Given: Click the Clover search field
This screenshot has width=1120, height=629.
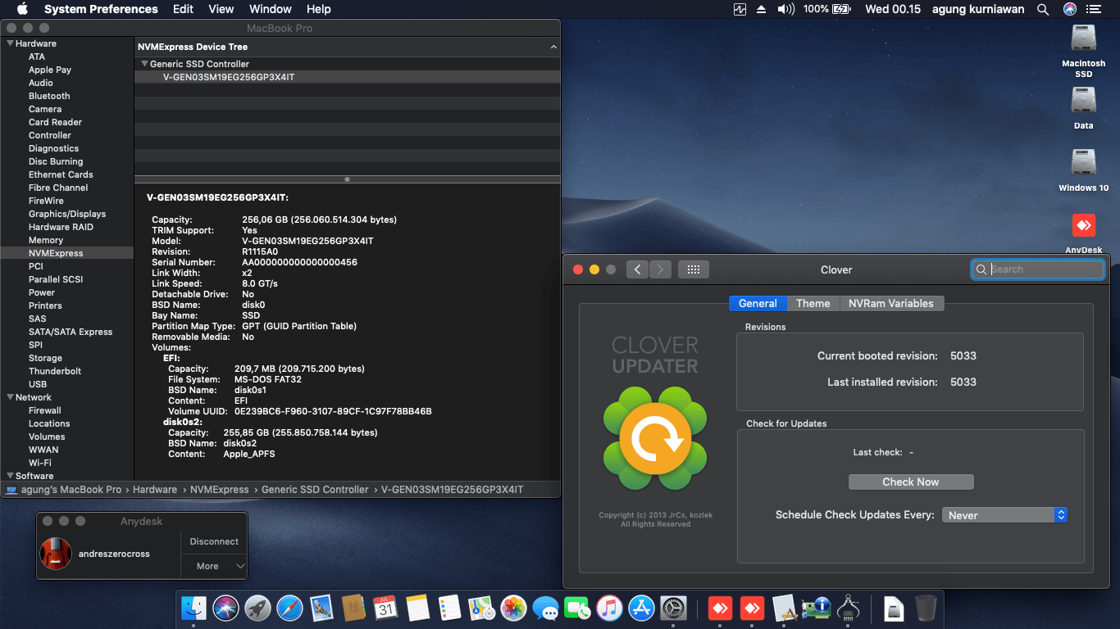Looking at the screenshot, I should (x=1037, y=269).
